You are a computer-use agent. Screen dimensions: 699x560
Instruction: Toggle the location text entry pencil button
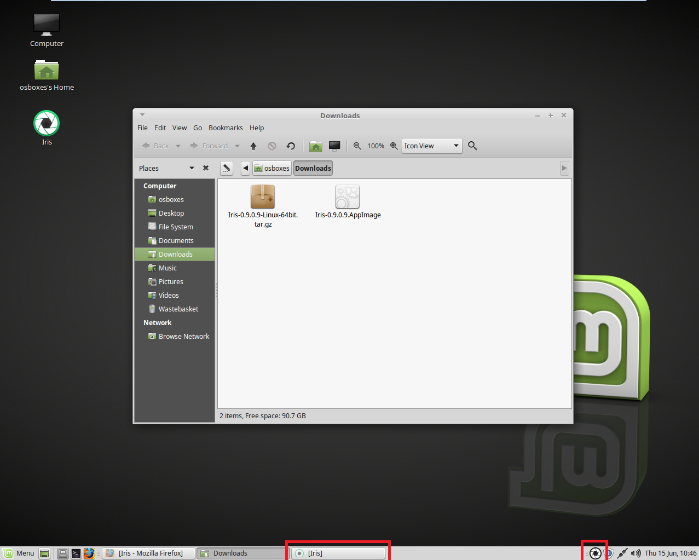(227, 168)
